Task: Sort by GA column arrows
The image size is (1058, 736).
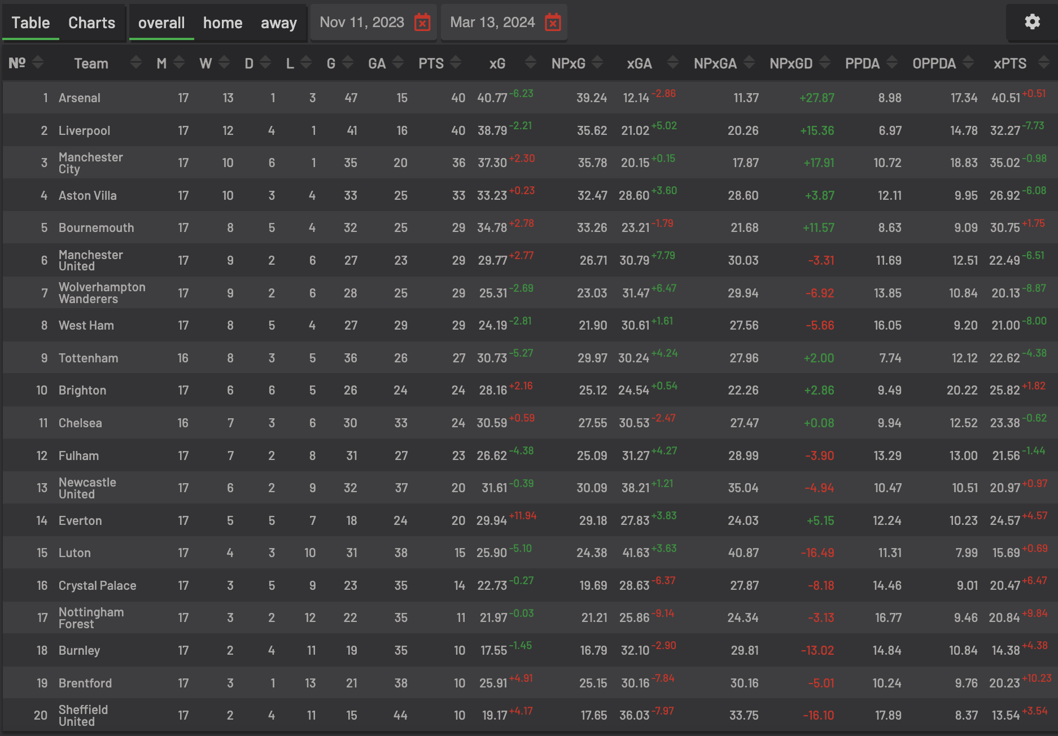Action: pyautogui.click(x=398, y=63)
